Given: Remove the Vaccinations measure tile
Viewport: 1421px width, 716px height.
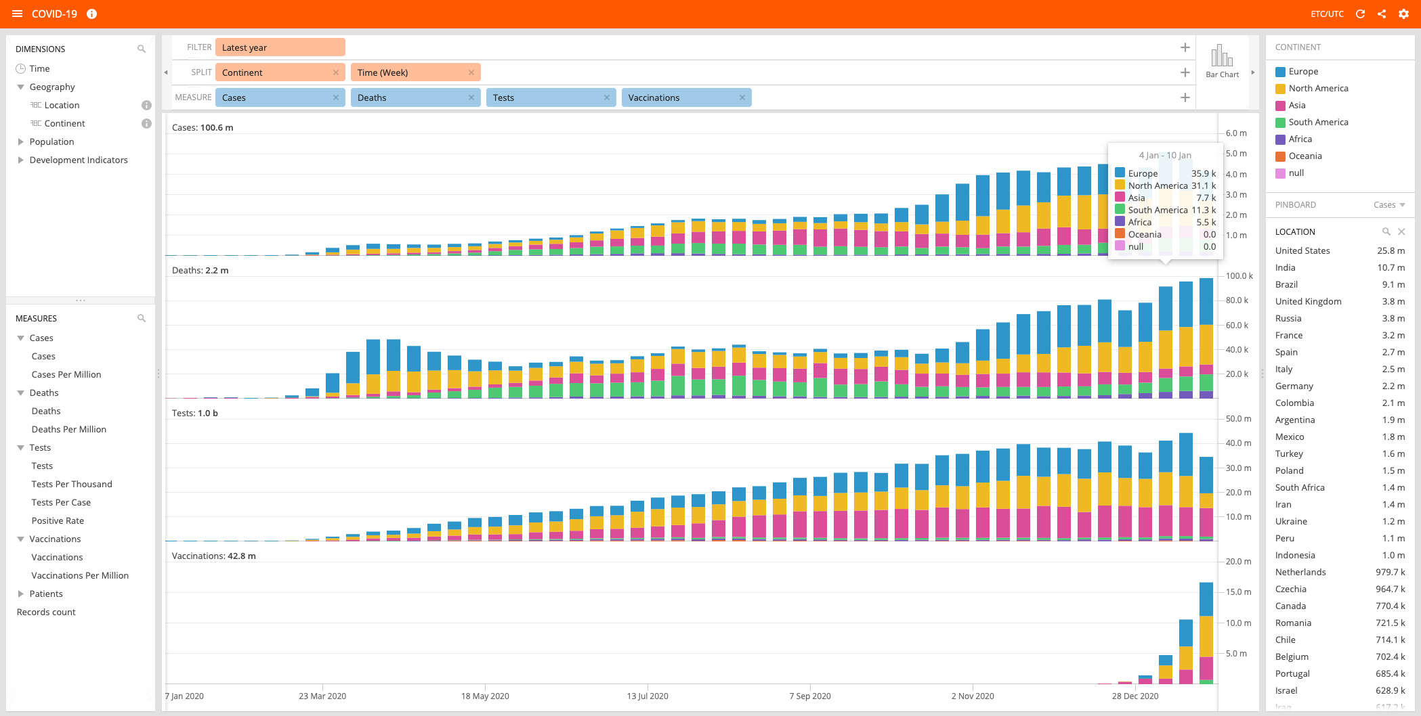Looking at the screenshot, I should [742, 97].
